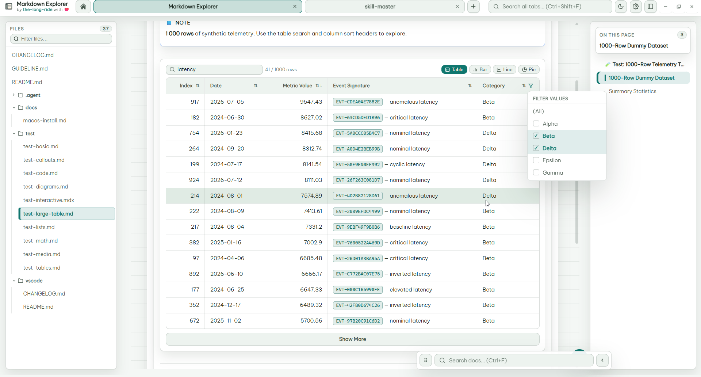Check the Alpha filter checkbox

point(536,123)
